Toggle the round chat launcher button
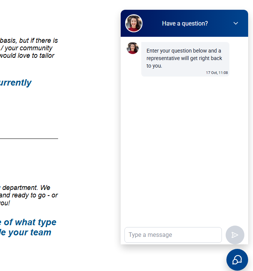This screenshot has width=253, height=271. 237,259
